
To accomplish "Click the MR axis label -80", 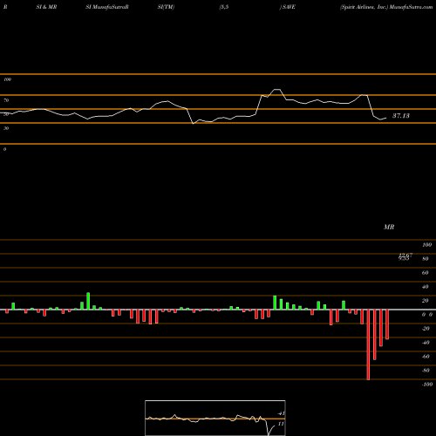I will tap(426, 371).
